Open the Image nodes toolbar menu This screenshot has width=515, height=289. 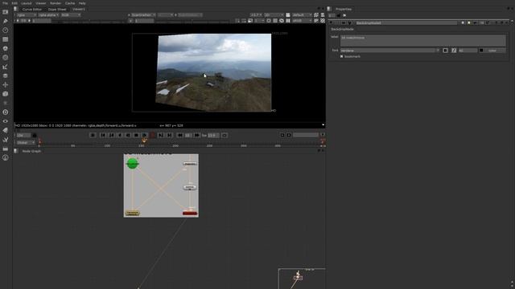[x=6, y=12]
